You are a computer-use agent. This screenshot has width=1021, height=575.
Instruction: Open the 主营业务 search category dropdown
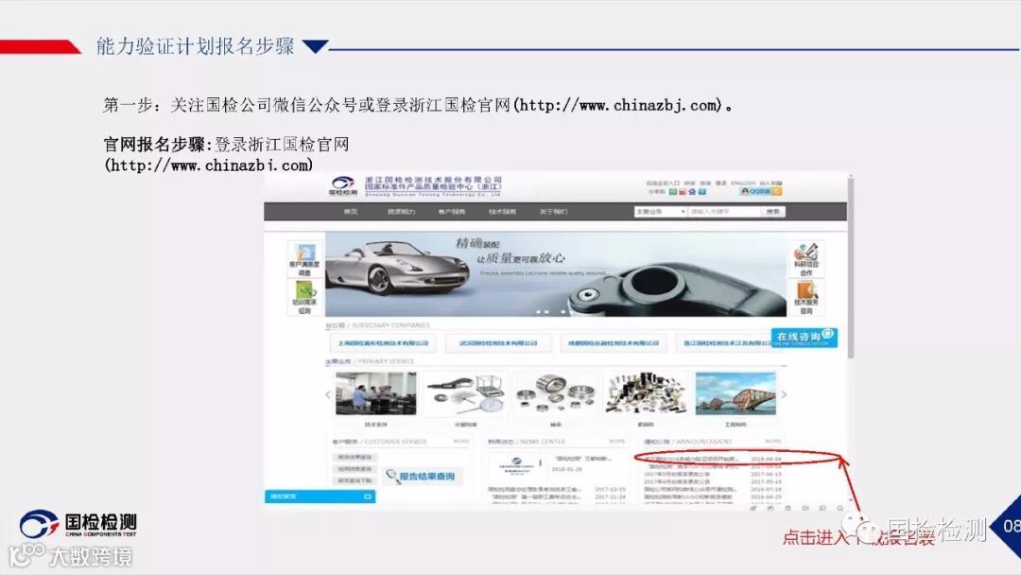[x=660, y=212]
